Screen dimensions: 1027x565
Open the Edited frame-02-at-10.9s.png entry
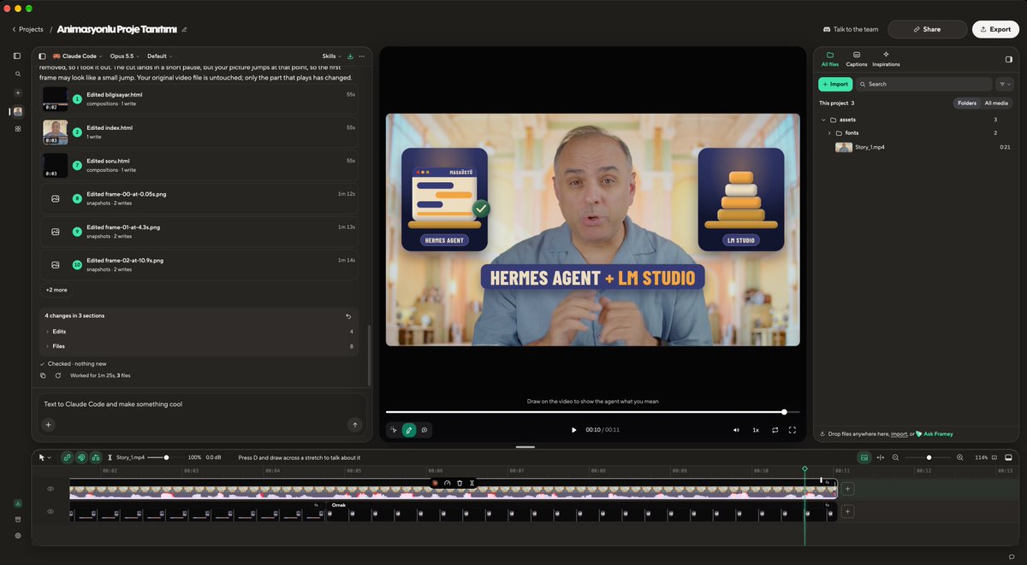coord(199,264)
